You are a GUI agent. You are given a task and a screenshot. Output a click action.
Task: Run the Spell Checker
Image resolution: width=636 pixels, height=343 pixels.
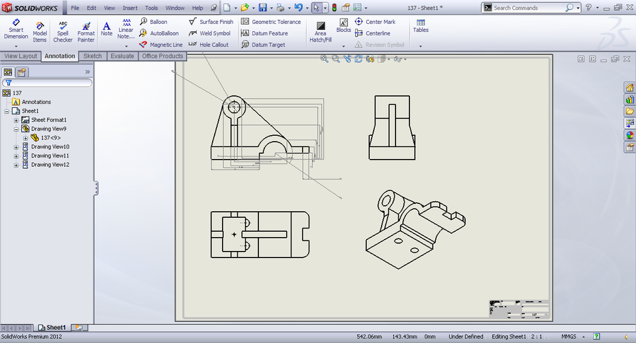click(63, 30)
